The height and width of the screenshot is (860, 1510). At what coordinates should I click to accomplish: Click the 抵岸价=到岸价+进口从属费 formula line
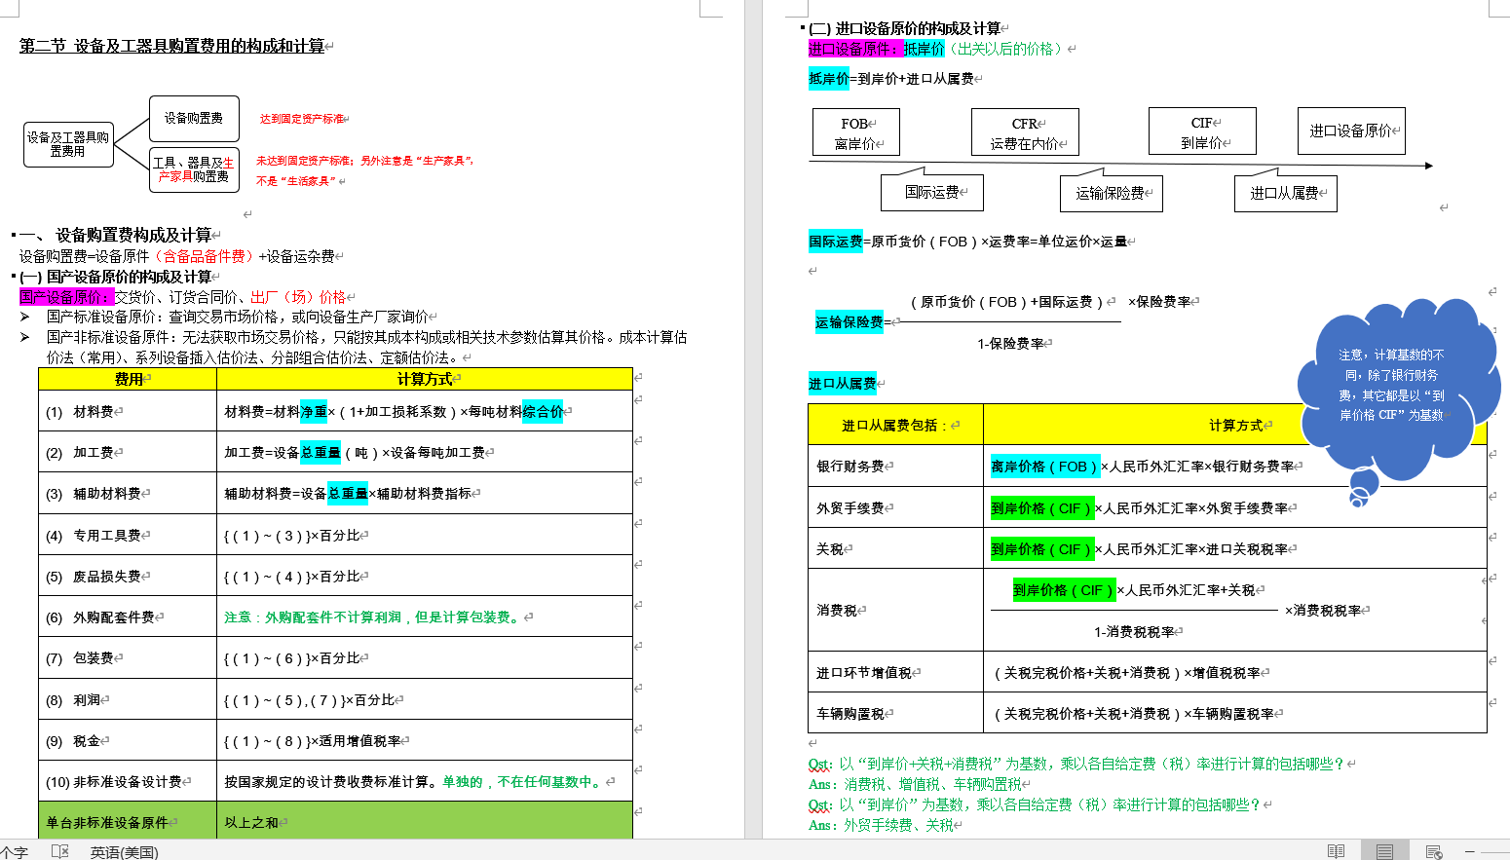(x=891, y=79)
